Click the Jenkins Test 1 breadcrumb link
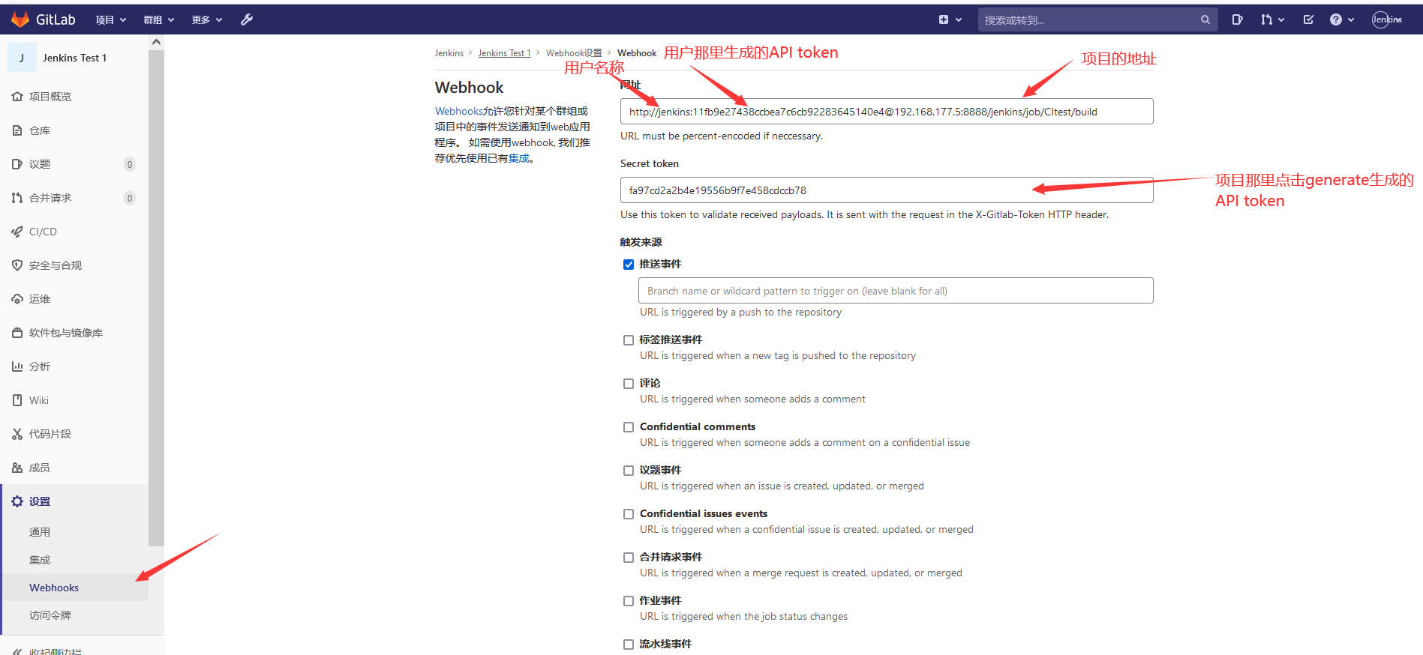 [505, 53]
